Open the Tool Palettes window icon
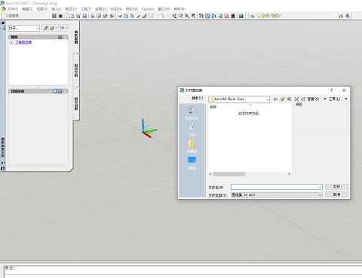 (x=214, y=16)
